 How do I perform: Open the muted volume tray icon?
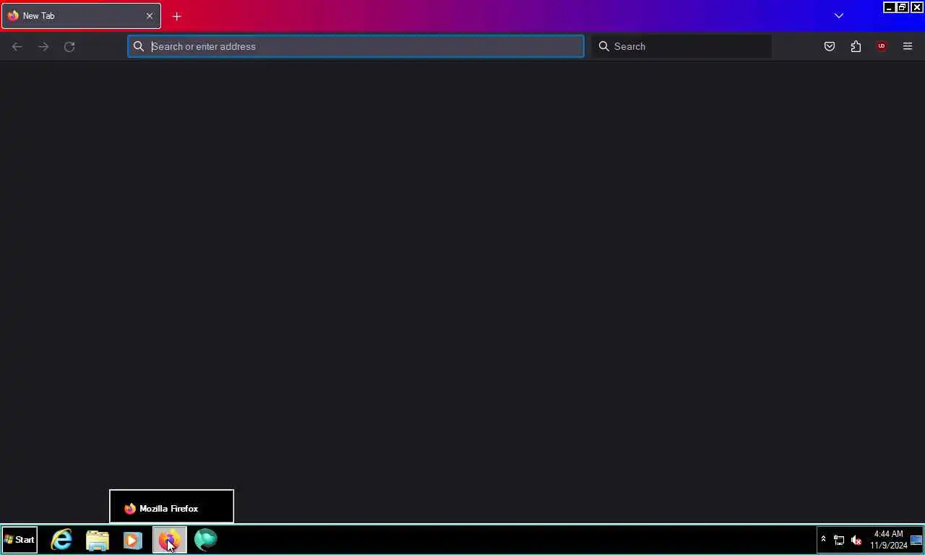click(x=856, y=540)
